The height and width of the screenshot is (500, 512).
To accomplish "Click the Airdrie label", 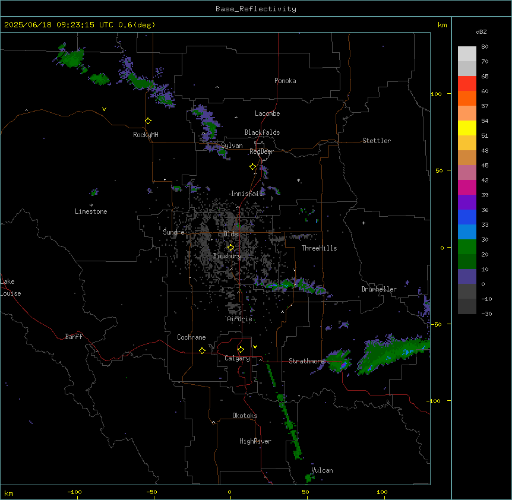I will click(x=240, y=319).
